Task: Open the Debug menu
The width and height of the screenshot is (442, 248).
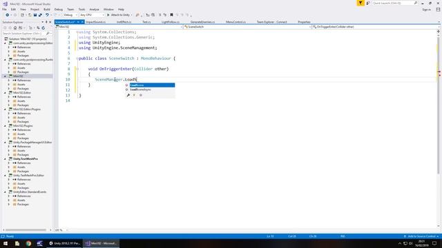Action: click(x=59, y=10)
